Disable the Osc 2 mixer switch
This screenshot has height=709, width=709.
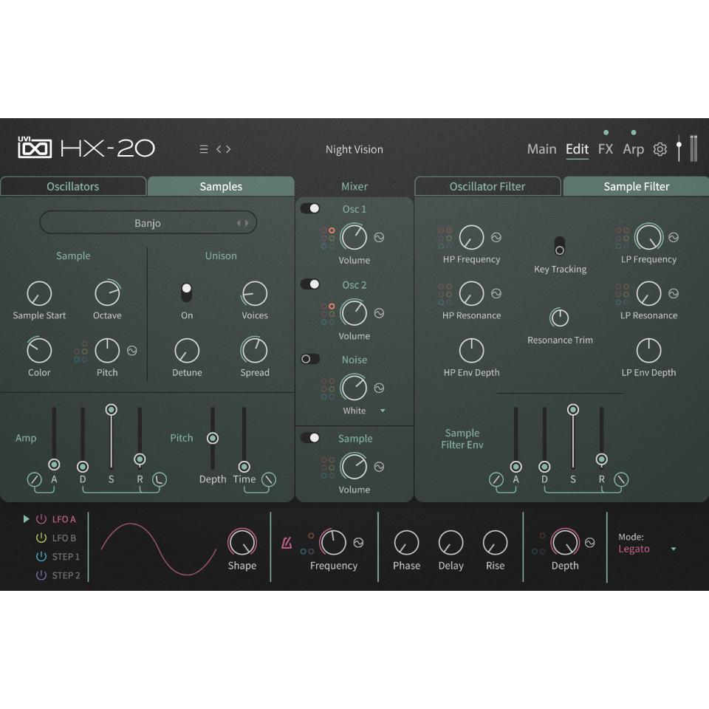tap(310, 284)
